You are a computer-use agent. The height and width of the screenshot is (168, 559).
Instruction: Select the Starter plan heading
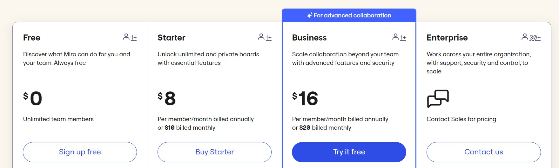pyautogui.click(x=171, y=38)
